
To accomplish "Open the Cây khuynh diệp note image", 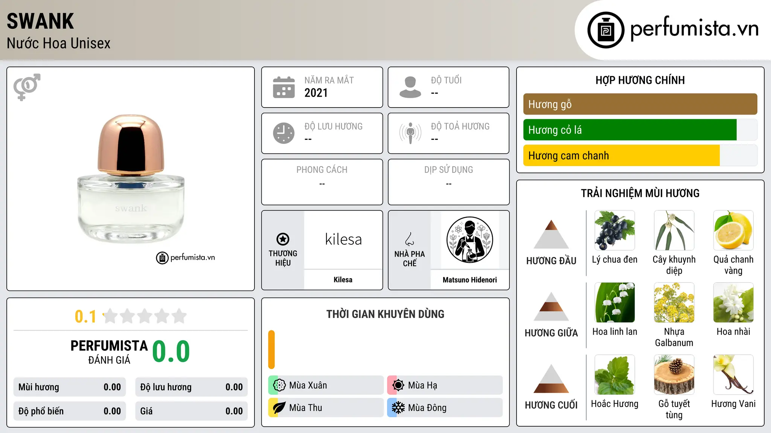I will click(674, 230).
